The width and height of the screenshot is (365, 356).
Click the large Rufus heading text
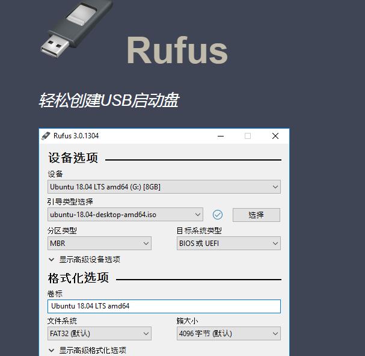click(x=177, y=50)
